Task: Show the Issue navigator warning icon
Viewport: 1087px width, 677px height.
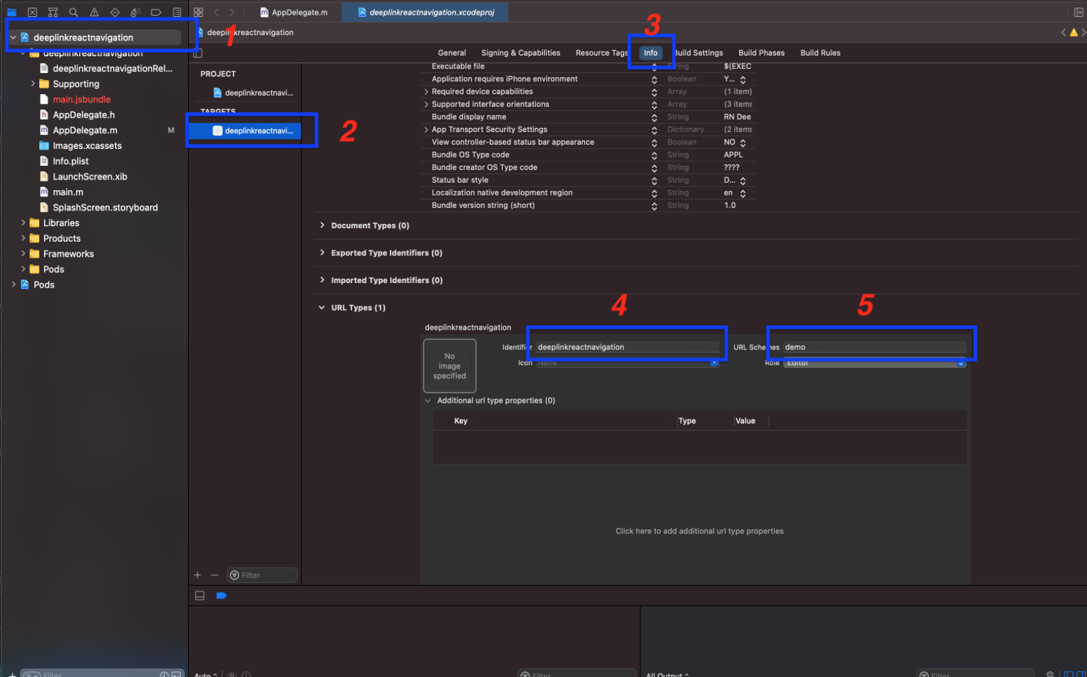Action: tap(94, 12)
